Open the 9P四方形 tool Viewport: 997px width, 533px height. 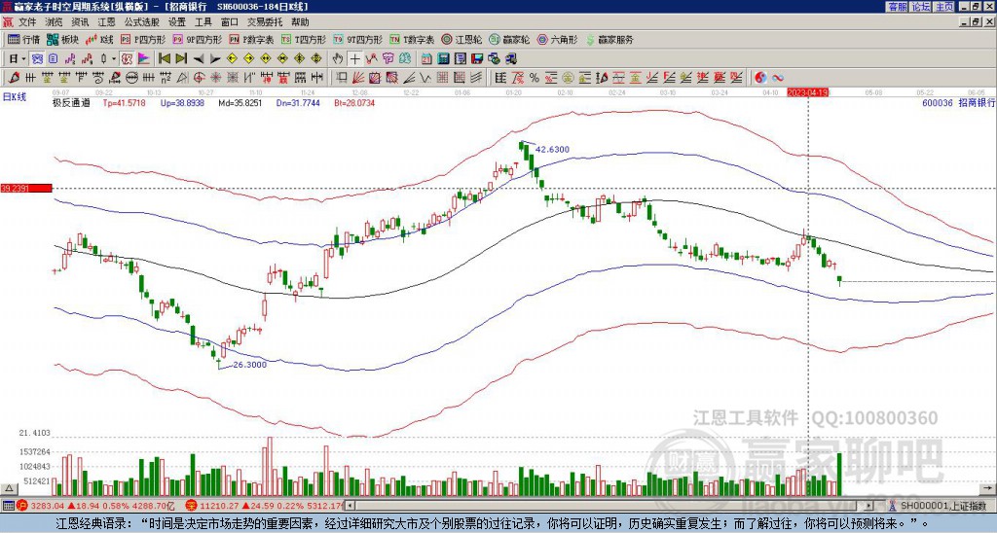[197, 39]
